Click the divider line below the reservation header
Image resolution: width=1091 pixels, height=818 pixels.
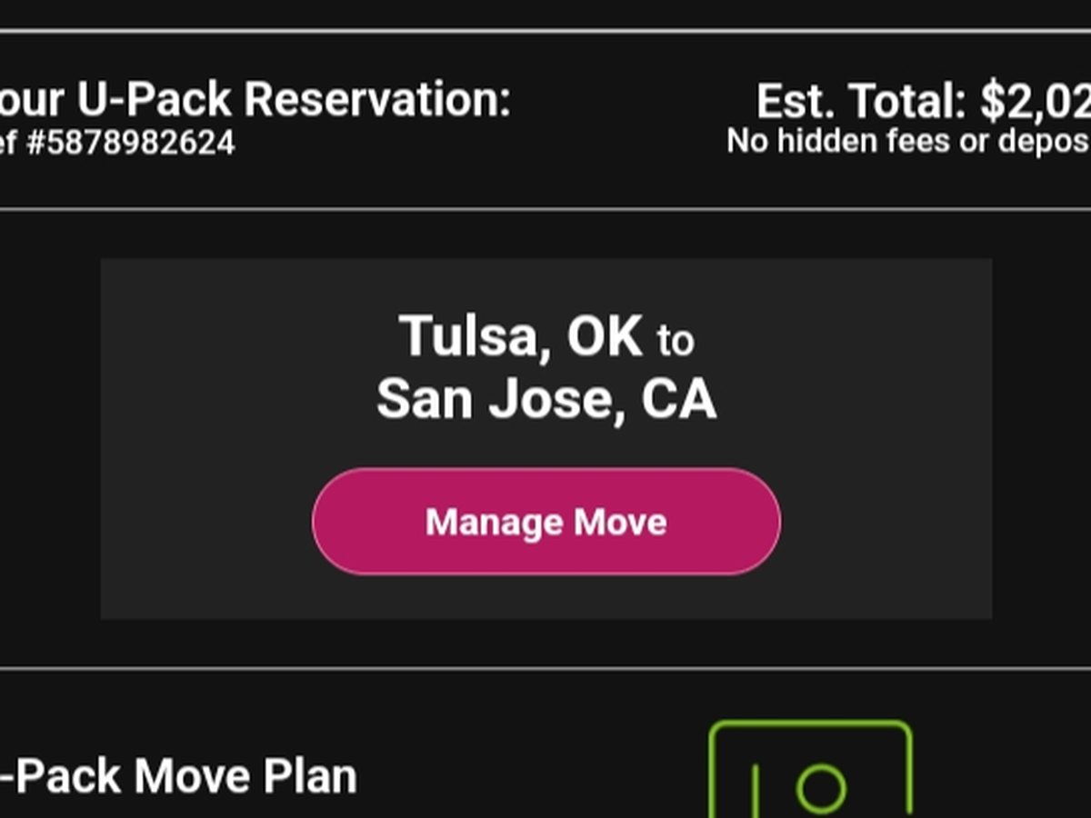click(x=545, y=210)
